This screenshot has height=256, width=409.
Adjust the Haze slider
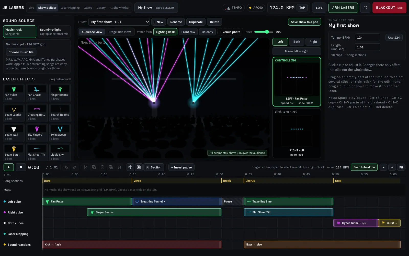(x=264, y=32)
